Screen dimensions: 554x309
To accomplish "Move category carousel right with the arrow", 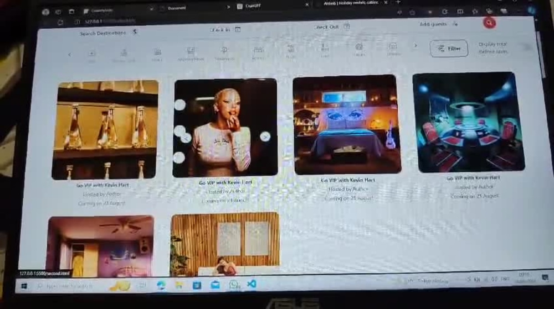I will click(416, 45).
